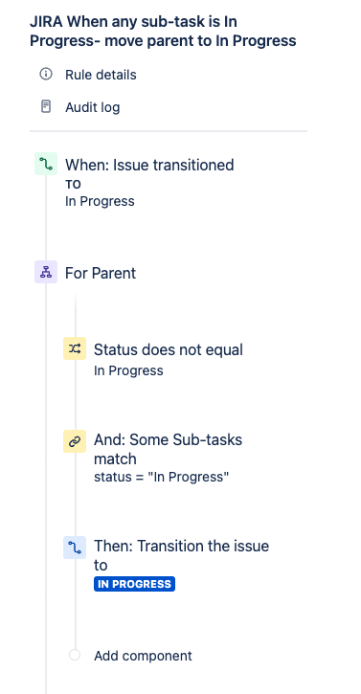Click the In Progress text under the trigger
The image size is (361, 694).
click(x=100, y=201)
